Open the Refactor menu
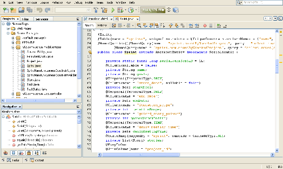 pyautogui.click(x=57, y=2)
